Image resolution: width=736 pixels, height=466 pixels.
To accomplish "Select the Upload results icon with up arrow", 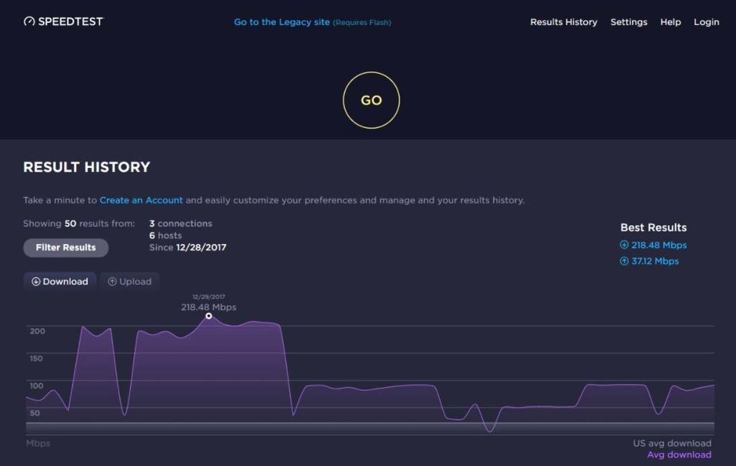I will 114,281.
